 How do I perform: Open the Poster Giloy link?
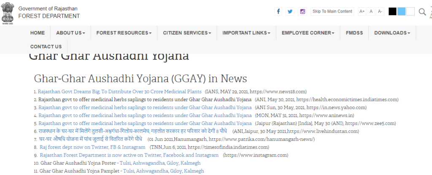click(172, 163)
